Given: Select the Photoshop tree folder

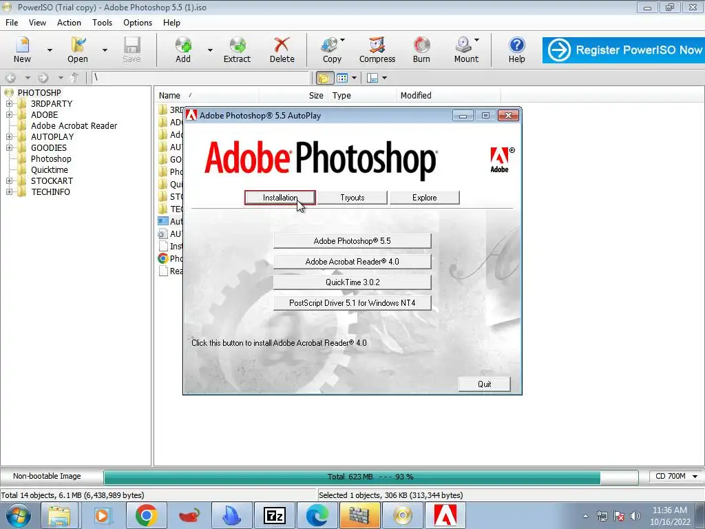Looking at the screenshot, I should pos(51,159).
